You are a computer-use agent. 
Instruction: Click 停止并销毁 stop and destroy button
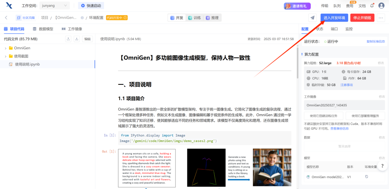(x=362, y=18)
